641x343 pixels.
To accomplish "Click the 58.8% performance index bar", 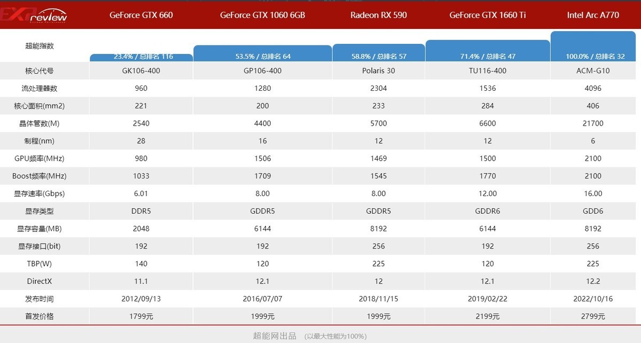I will click(x=379, y=52).
